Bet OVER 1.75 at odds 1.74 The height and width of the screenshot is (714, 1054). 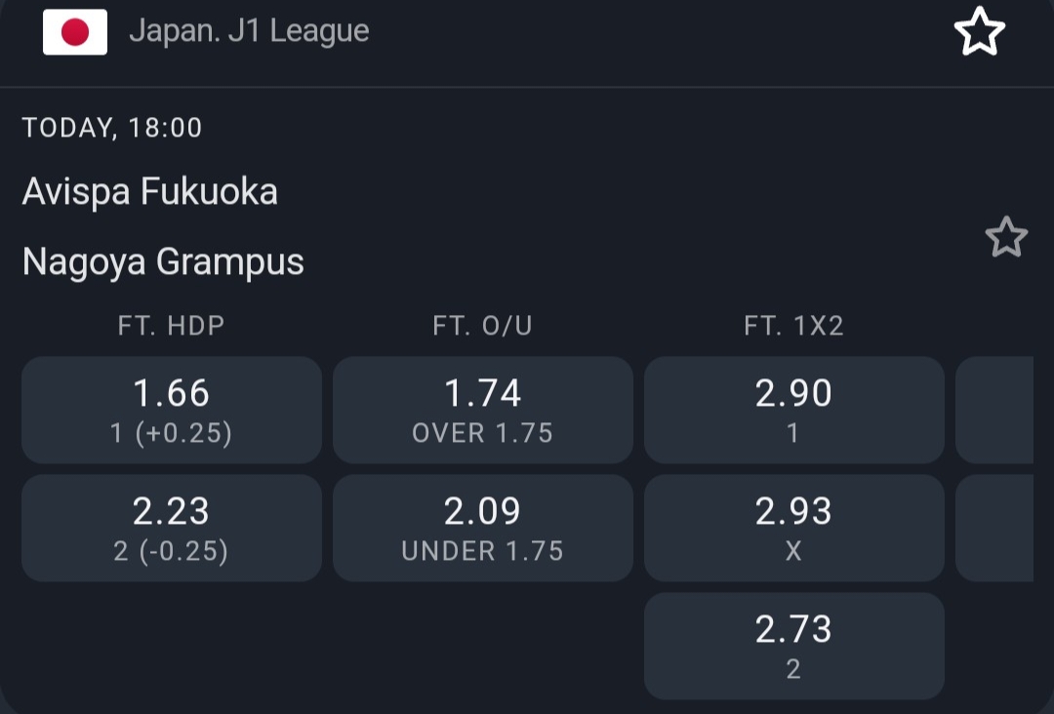(483, 410)
